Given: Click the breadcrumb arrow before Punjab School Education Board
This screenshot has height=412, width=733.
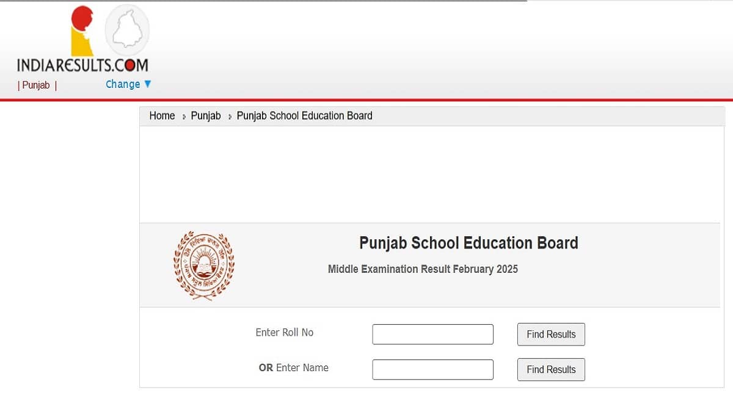Looking at the screenshot, I should (x=230, y=117).
